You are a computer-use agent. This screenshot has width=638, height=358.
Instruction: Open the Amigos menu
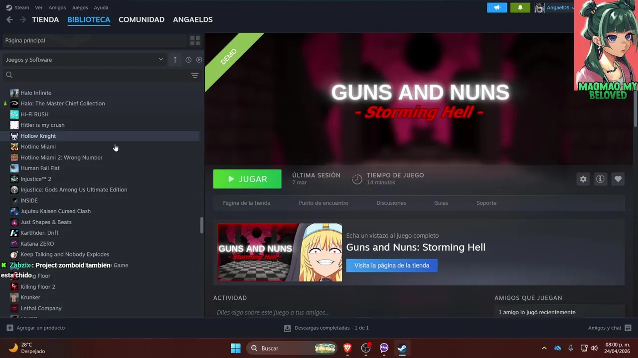[57, 7]
